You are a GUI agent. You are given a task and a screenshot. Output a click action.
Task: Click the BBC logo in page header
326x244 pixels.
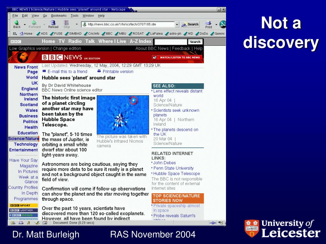click(x=16, y=42)
